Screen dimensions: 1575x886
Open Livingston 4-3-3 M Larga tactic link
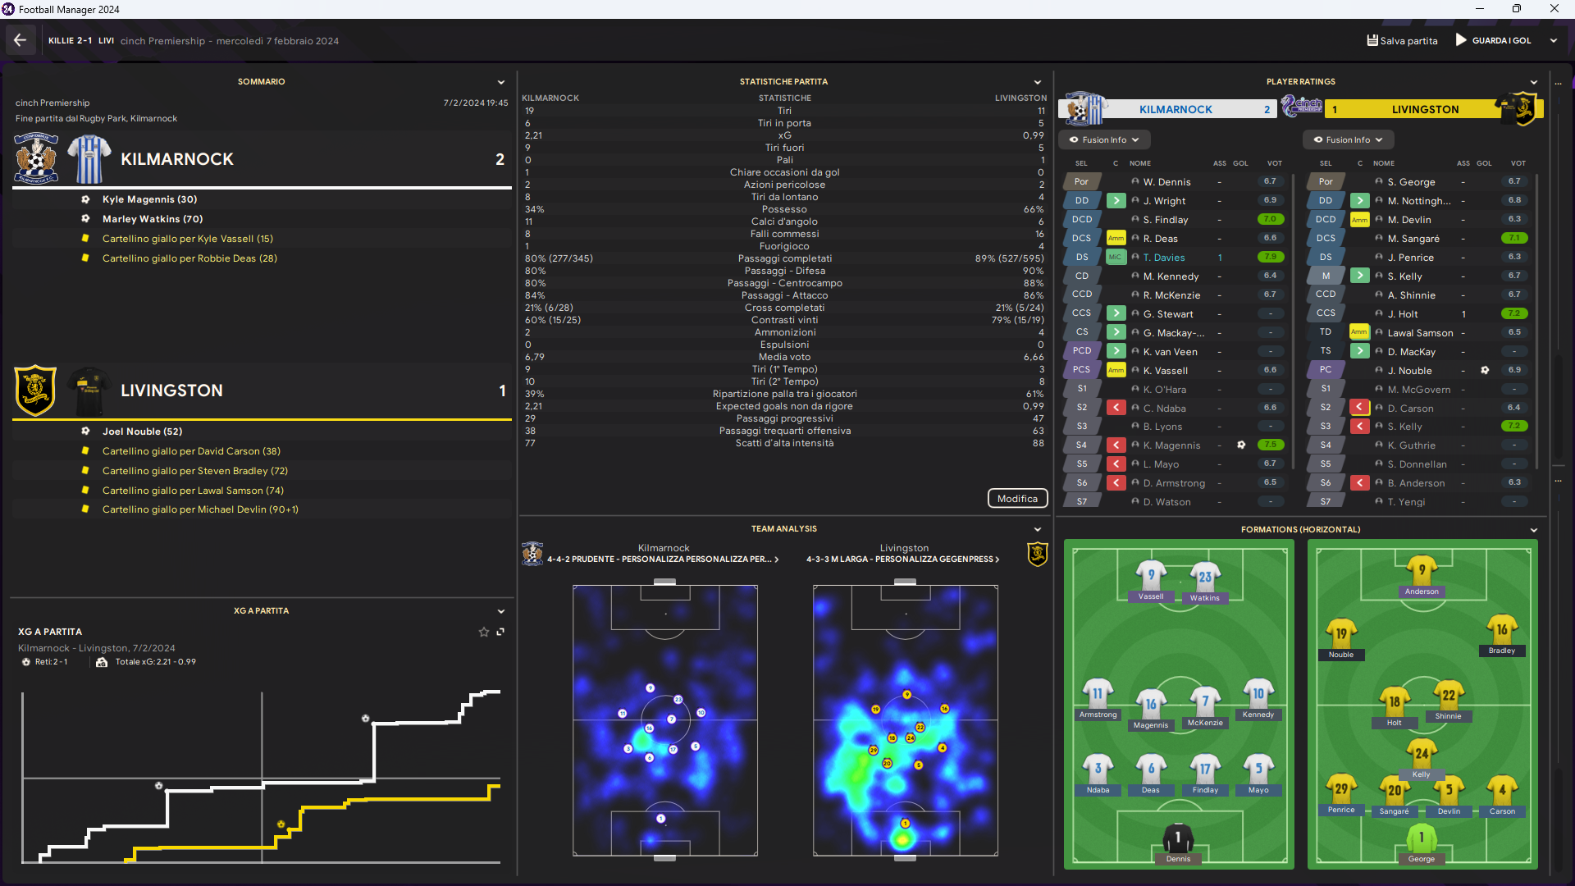(x=902, y=559)
